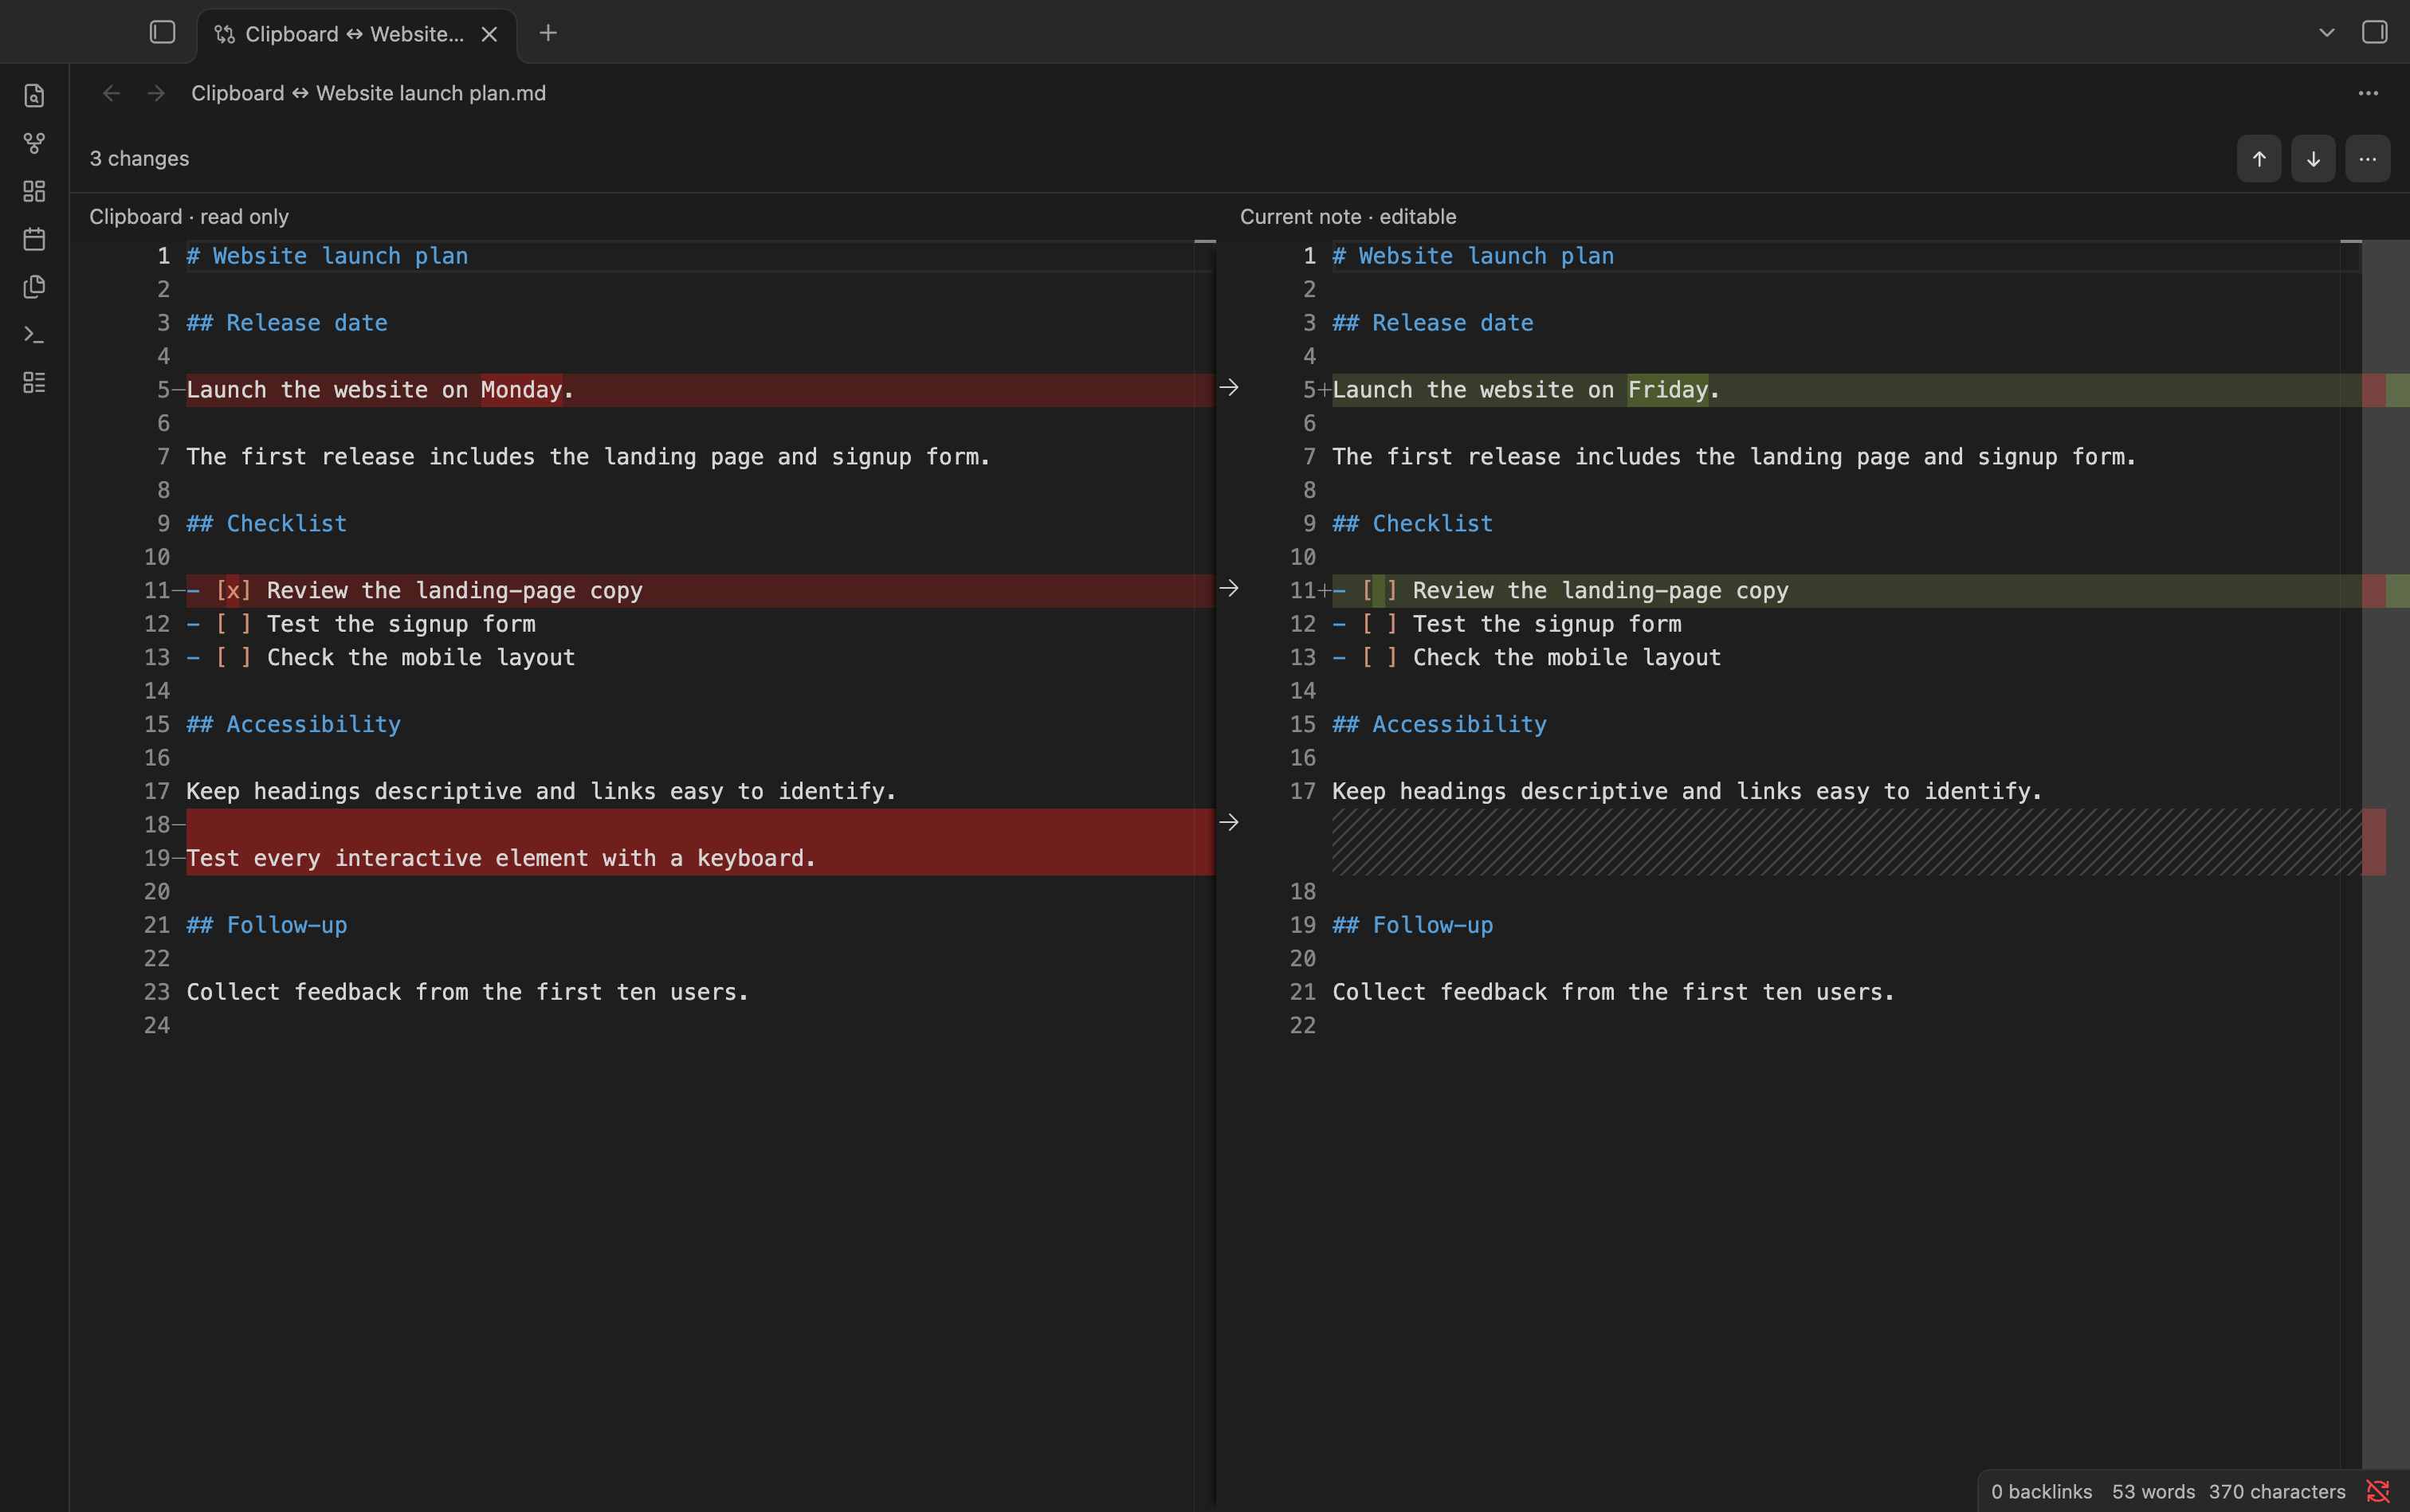Navigate forward with right arrow

click(156, 93)
